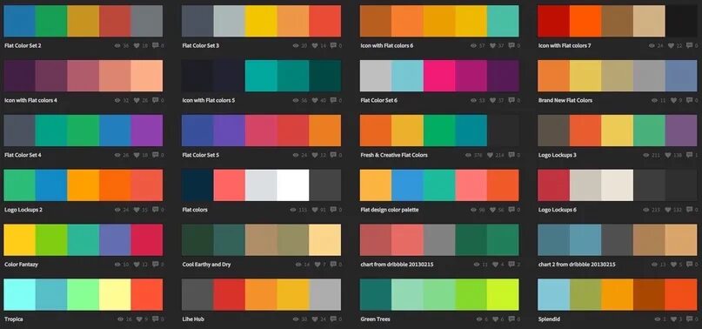Click the comment bubble for Icon with Flat colors 7
702x329 pixels.
point(690,46)
